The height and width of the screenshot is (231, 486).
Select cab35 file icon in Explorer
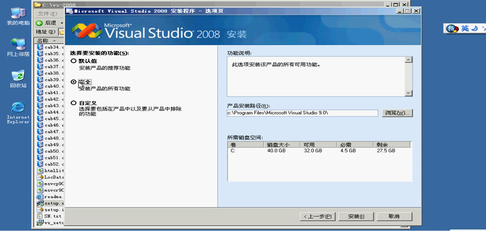pyautogui.click(x=40, y=54)
